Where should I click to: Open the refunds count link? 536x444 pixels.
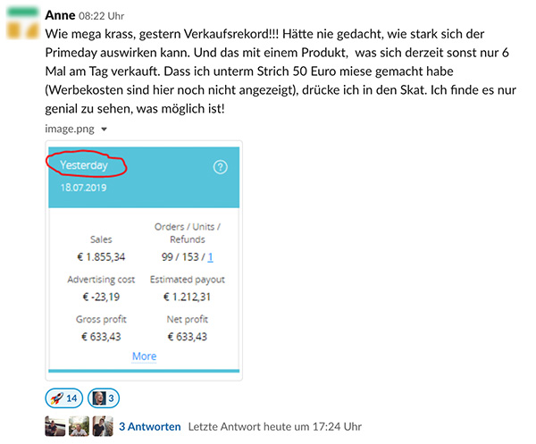click(210, 256)
